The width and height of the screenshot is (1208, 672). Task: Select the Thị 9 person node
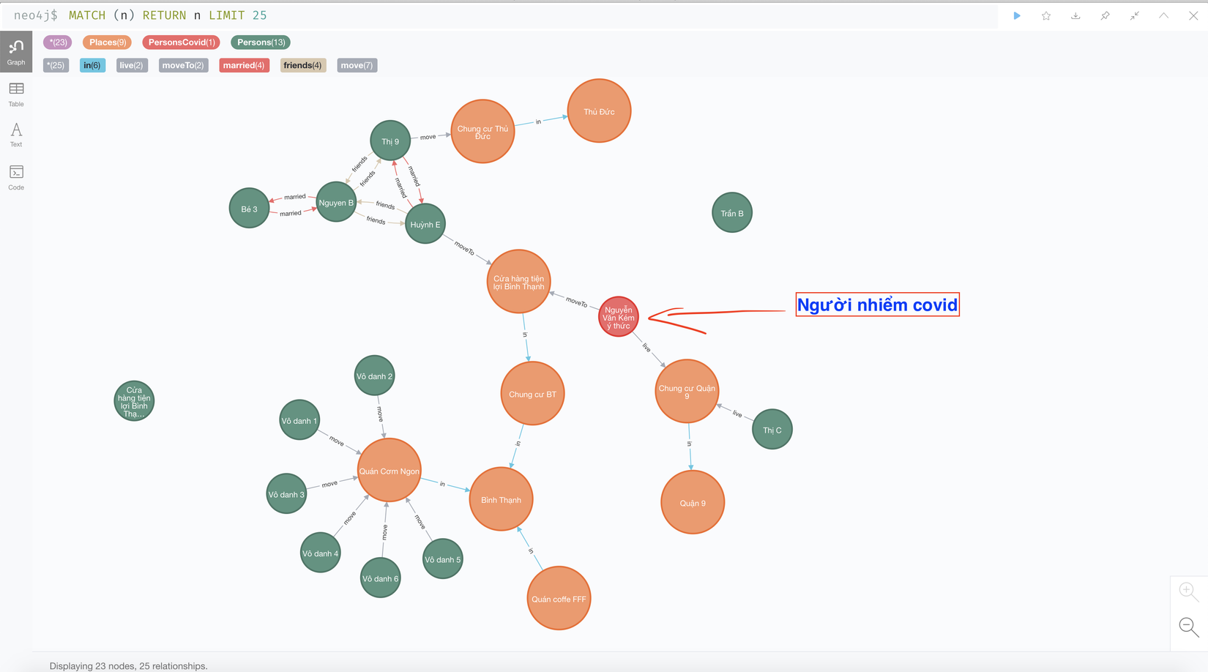[390, 141]
